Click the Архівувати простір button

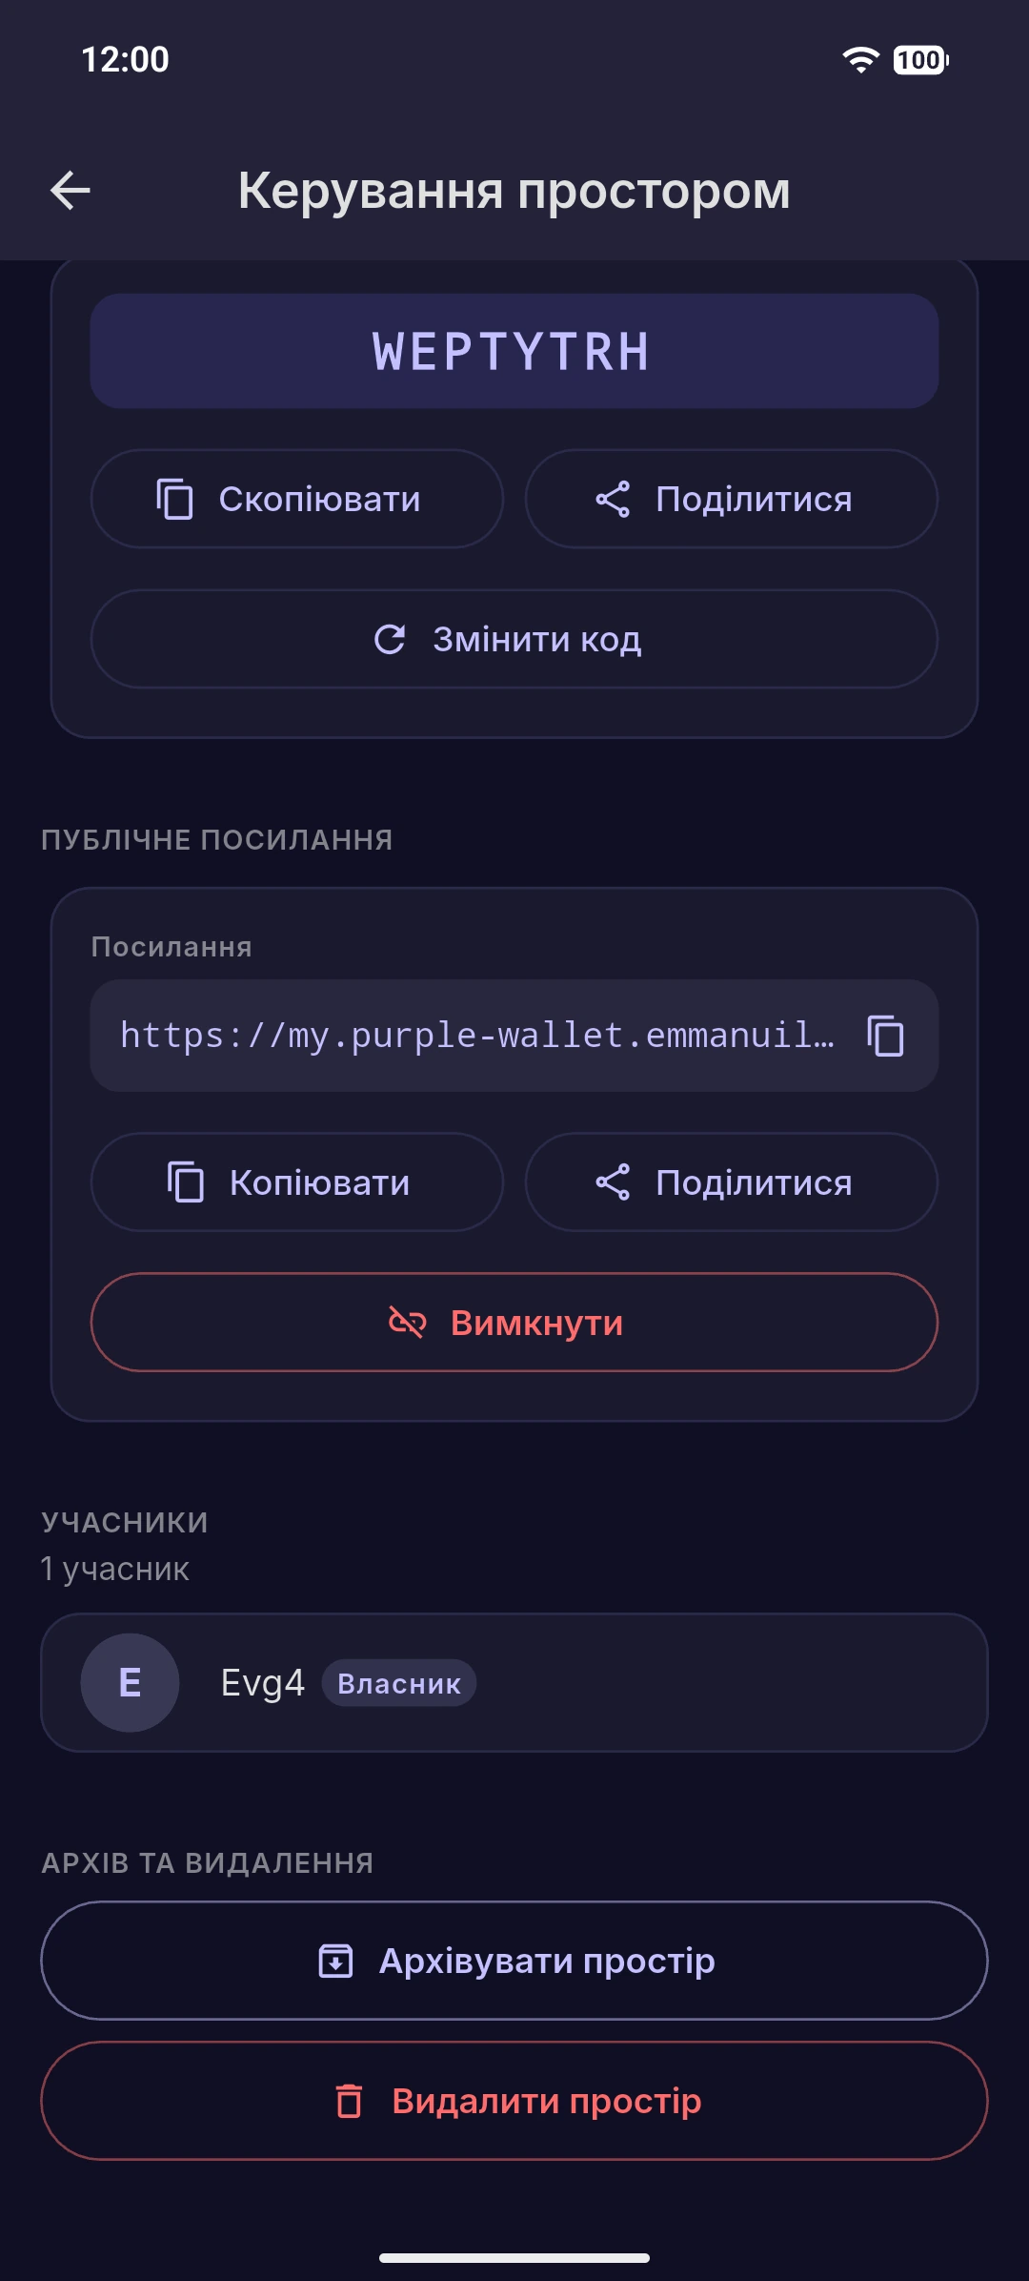[x=514, y=1961]
